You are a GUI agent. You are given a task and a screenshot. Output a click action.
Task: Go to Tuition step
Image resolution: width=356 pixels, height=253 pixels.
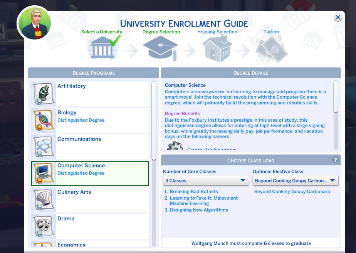[x=271, y=32]
